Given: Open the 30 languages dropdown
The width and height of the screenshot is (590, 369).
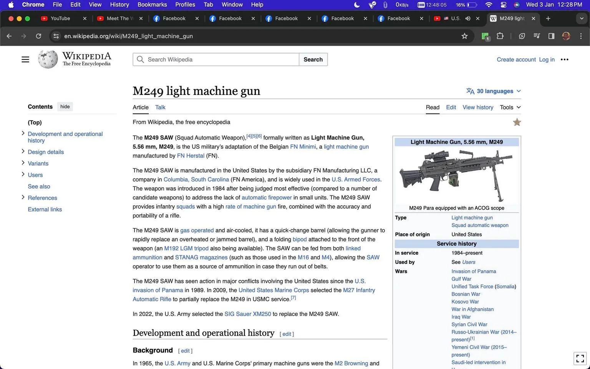Looking at the screenshot, I should tap(494, 91).
